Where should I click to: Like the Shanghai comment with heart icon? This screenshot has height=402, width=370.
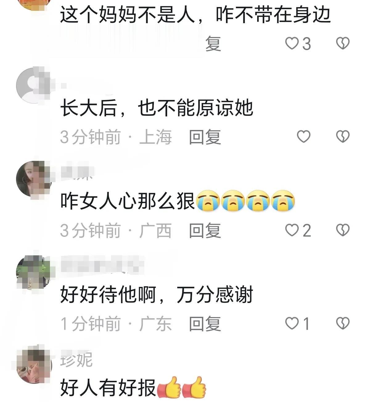303,136
